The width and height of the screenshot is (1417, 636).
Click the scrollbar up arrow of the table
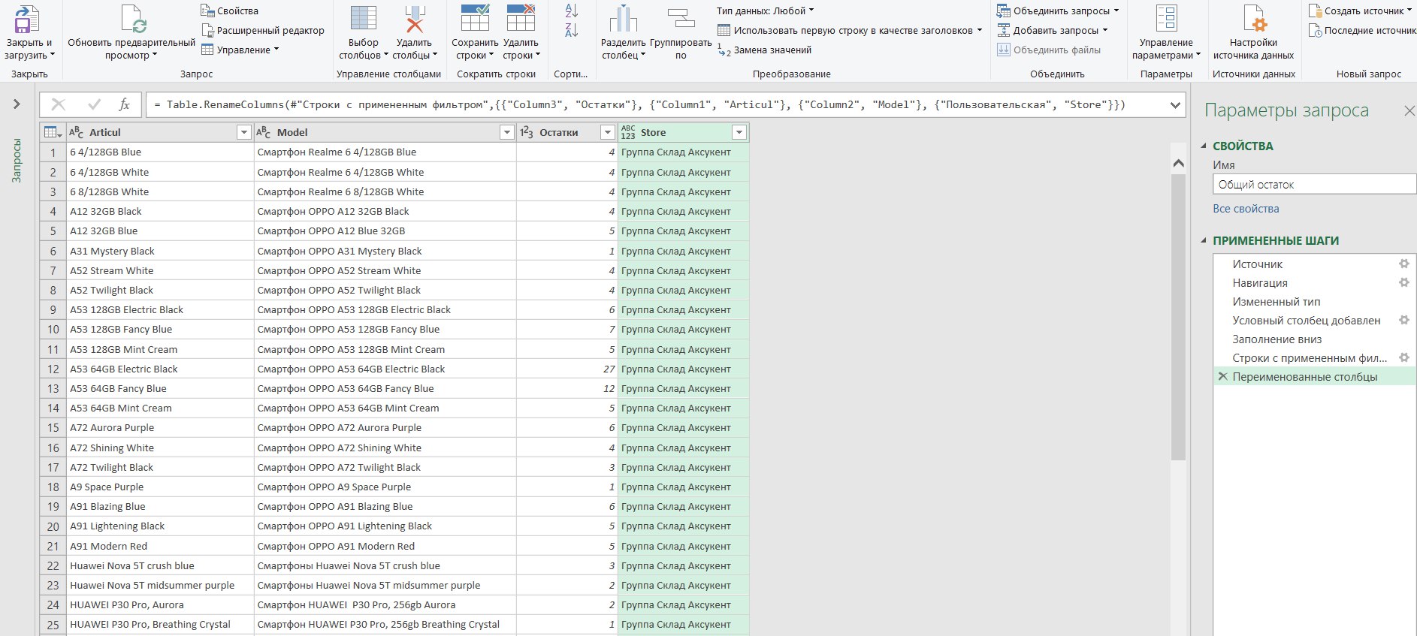pos(1178,164)
